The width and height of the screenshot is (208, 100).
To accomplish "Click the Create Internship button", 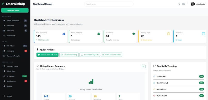I will point(69,55).
